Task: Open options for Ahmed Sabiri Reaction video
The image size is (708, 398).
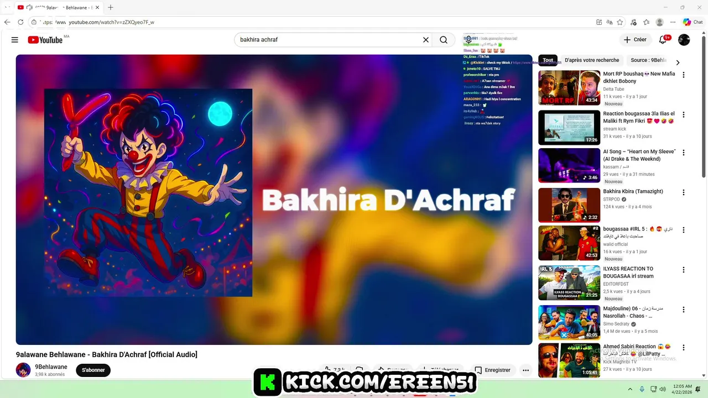Action: (684, 348)
